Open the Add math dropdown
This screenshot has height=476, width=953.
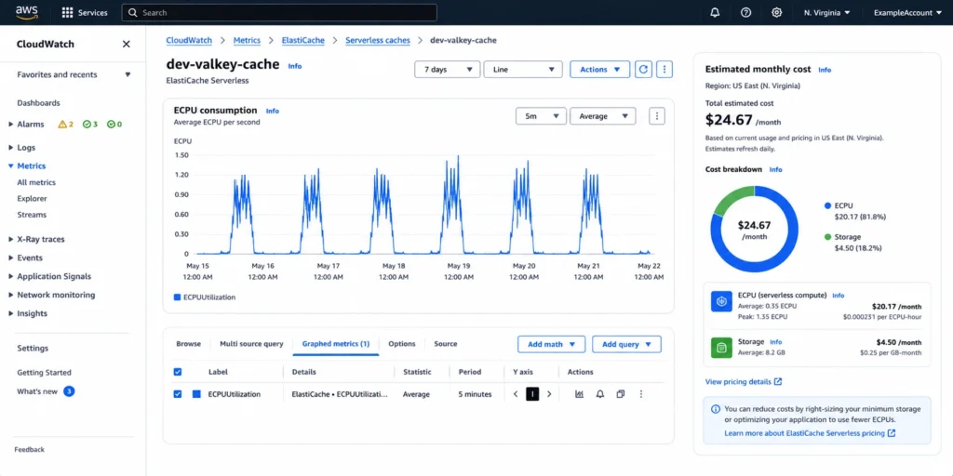[x=551, y=344]
